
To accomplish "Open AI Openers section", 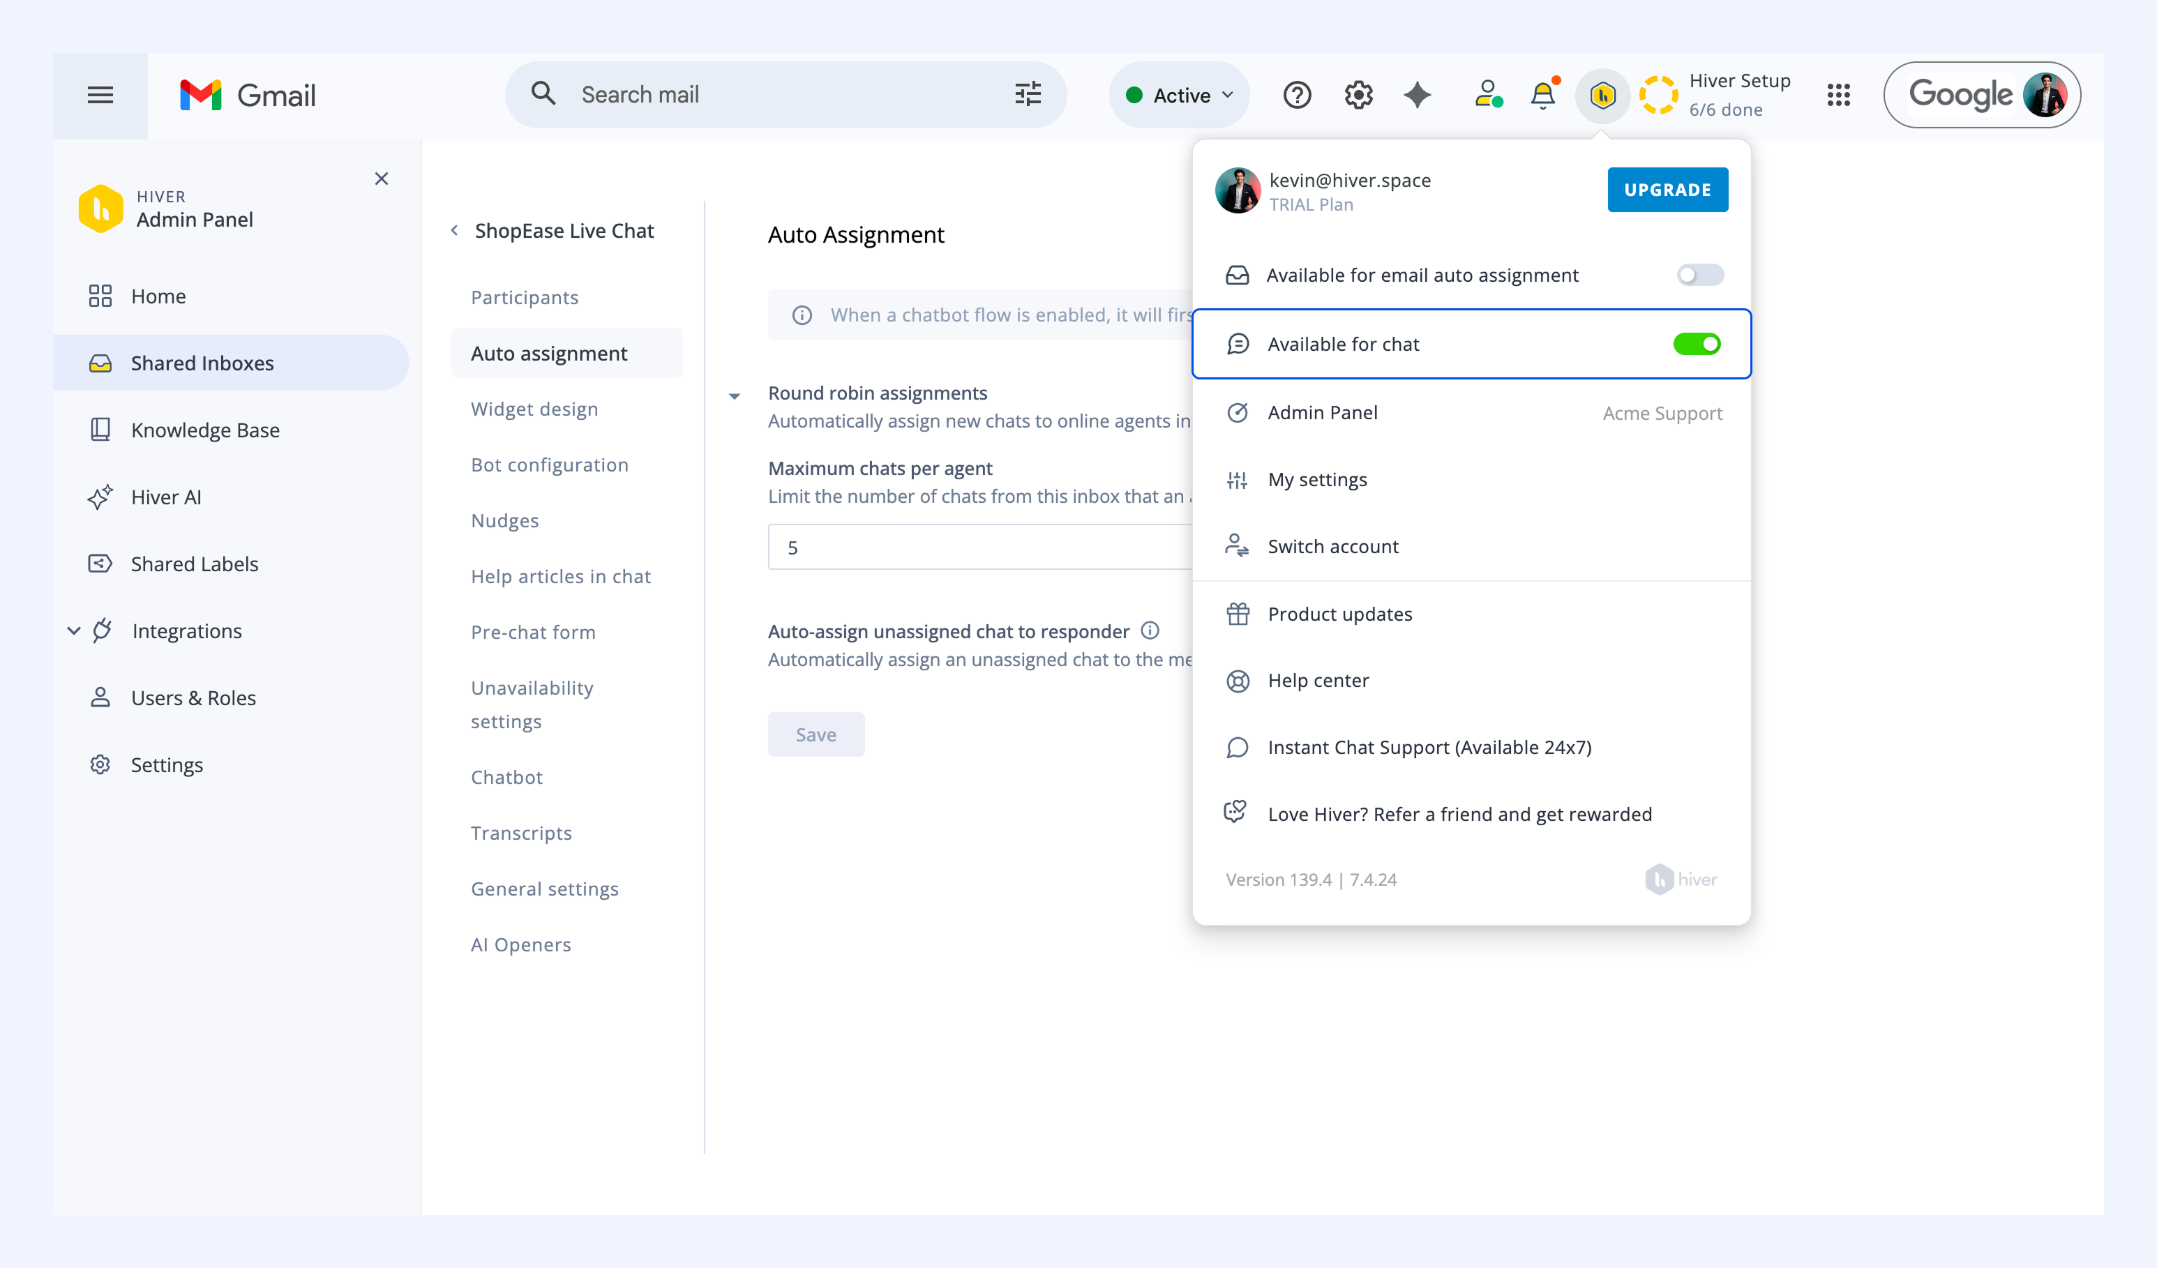I will 520,944.
